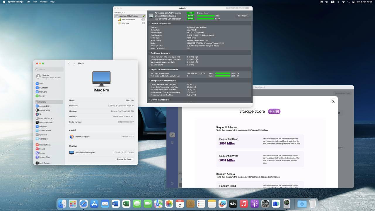Launch Safari from the Dock

pyautogui.click(x=83, y=203)
